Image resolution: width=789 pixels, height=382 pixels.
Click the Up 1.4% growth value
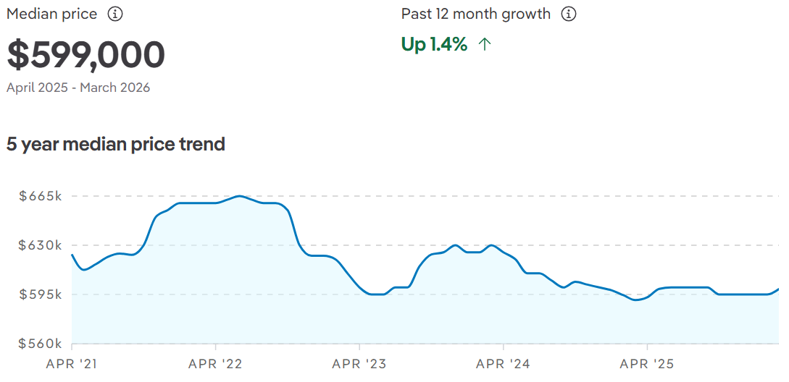[434, 45]
